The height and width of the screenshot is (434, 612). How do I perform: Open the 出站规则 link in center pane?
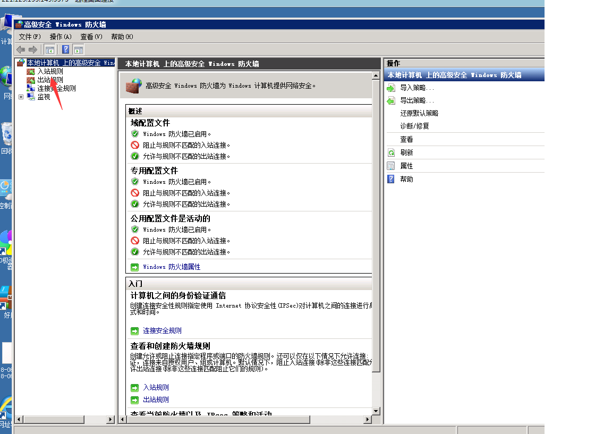[x=156, y=399]
